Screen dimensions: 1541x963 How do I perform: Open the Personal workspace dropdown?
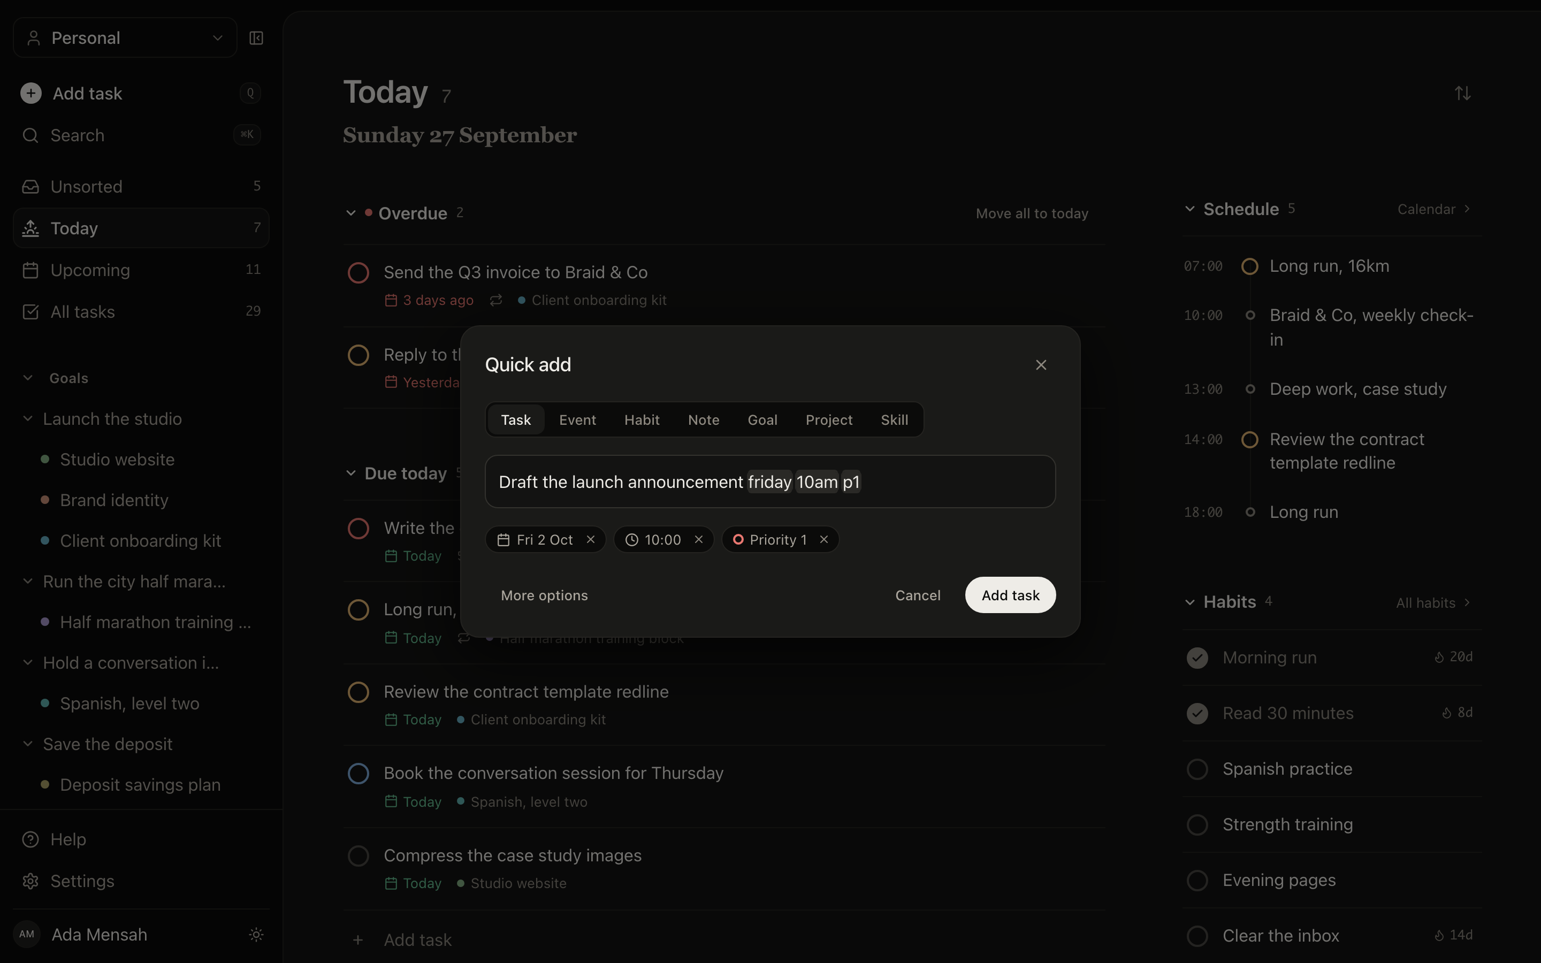click(x=125, y=38)
